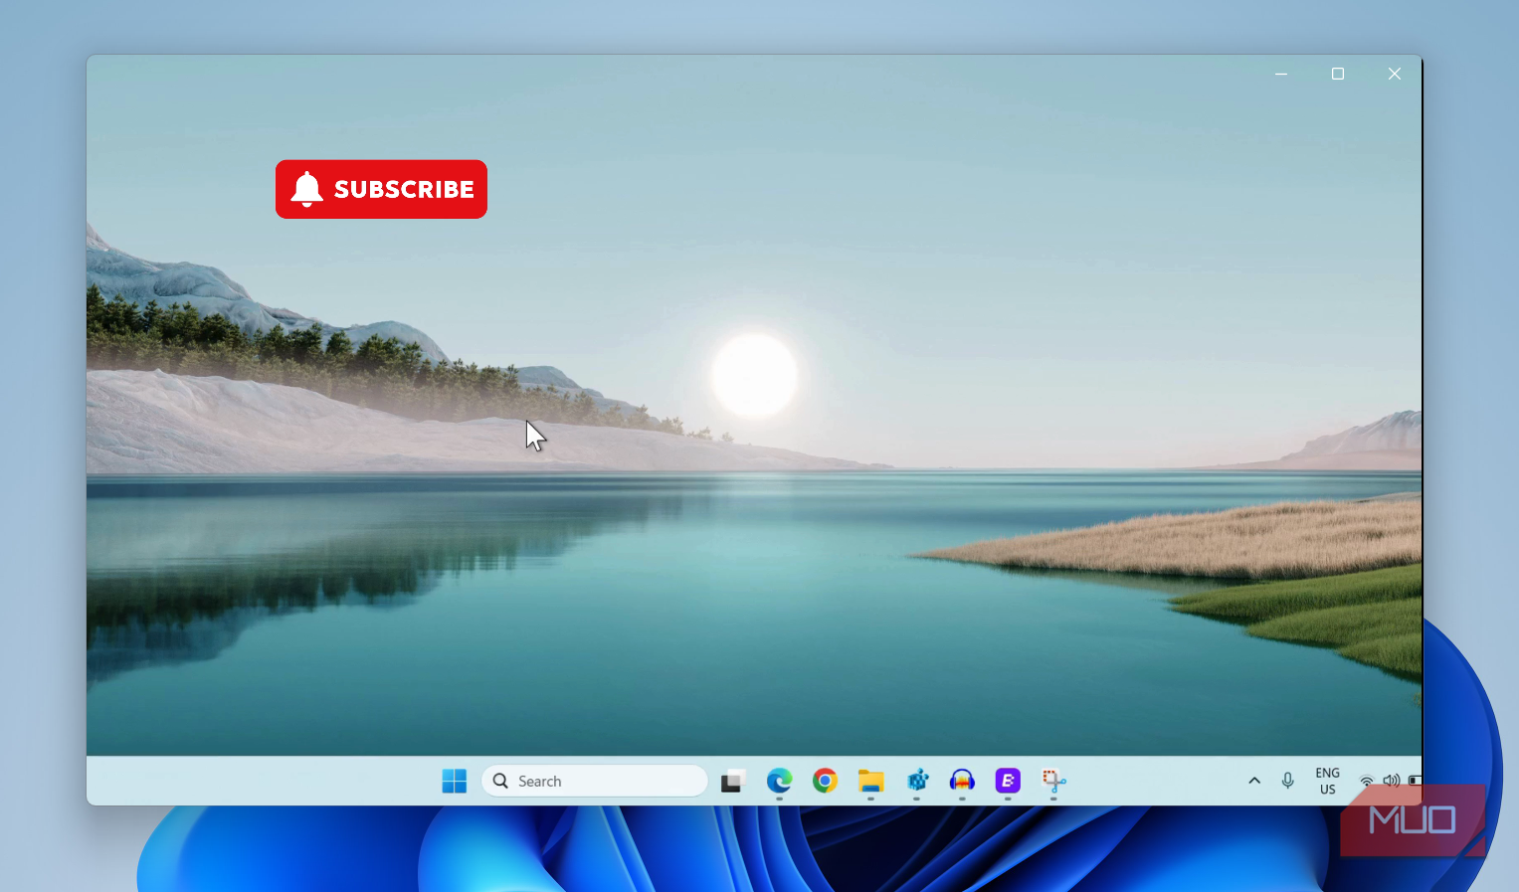This screenshot has height=892, width=1519.
Task: Expand the hidden system tray icons chevron
Action: click(1254, 782)
